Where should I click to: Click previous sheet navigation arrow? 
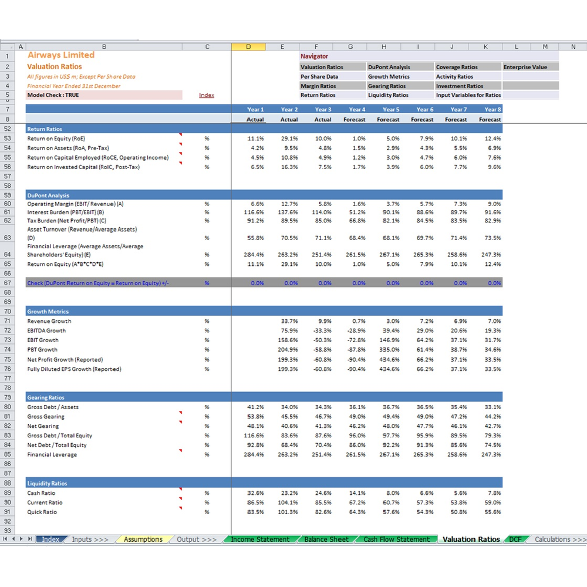[x=14, y=539]
